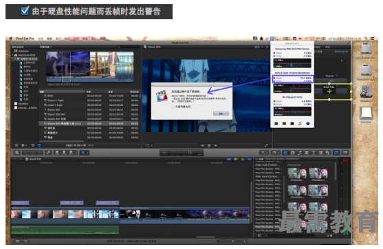Select the PROSNOW 1 effect thumbnail

[x=297, y=174]
